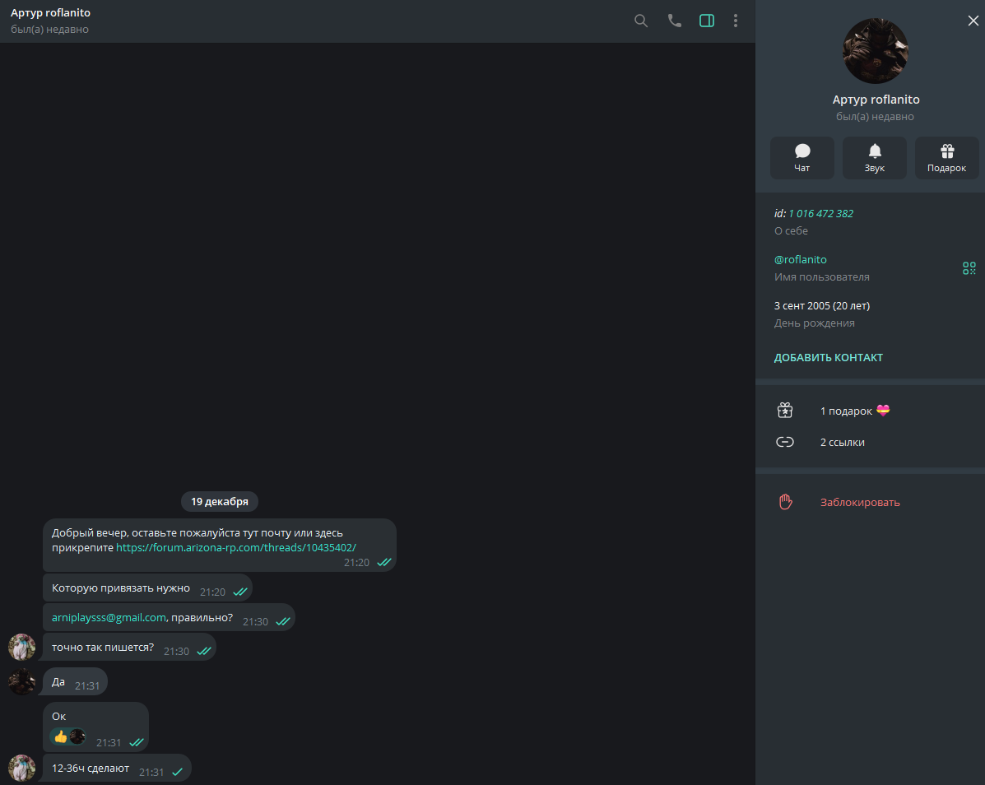Mute notifications with the Звук bell button
985x785 pixels.
(x=875, y=158)
